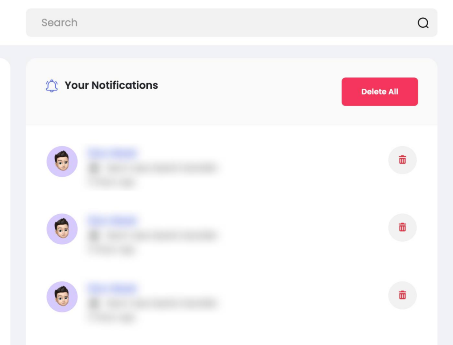453x345 pixels.
Task: Open the second notification's sender name link
Action: pos(112,220)
